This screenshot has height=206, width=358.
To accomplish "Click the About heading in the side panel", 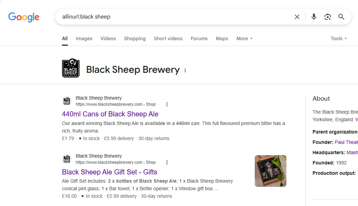I will tap(321, 99).
